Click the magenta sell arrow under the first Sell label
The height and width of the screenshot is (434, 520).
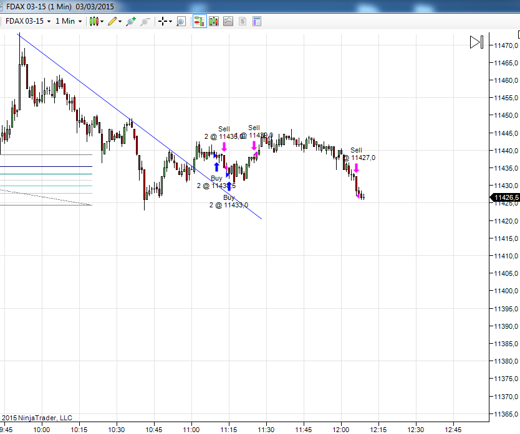click(224, 147)
